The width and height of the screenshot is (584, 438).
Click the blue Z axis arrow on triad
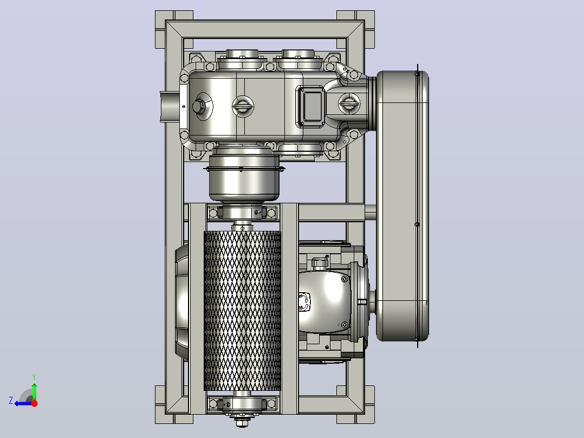[x=22, y=404]
